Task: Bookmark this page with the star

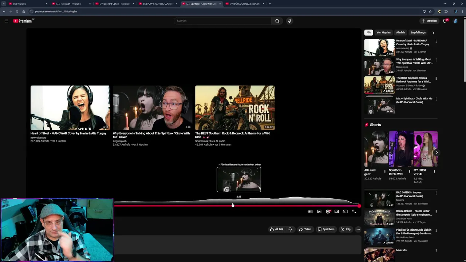Action: 430,11
